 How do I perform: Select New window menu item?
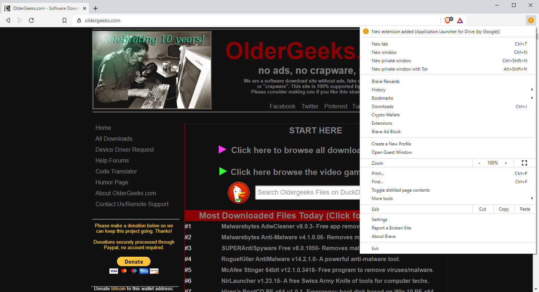[x=448, y=52]
